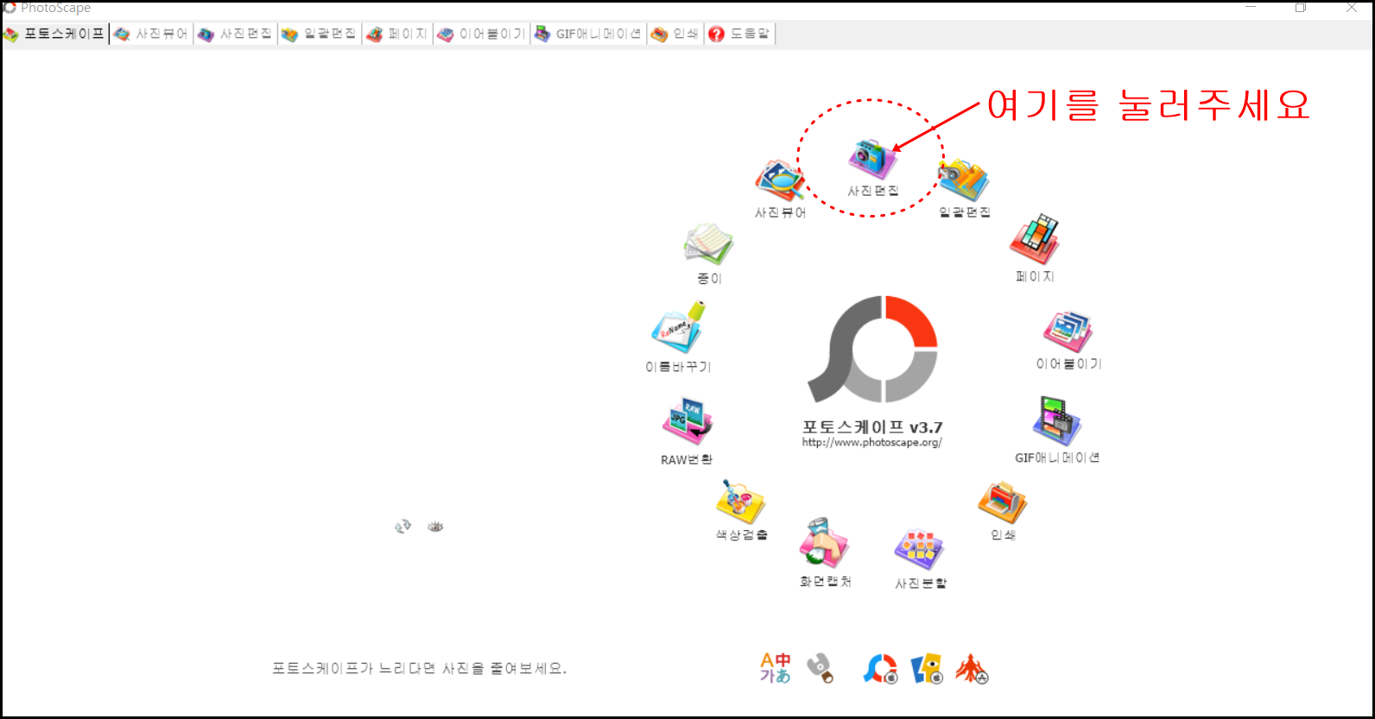Viewport: 1375px width, 719px height.
Task: Launch 페이지 icon in the circular menu
Action: 1035,239
